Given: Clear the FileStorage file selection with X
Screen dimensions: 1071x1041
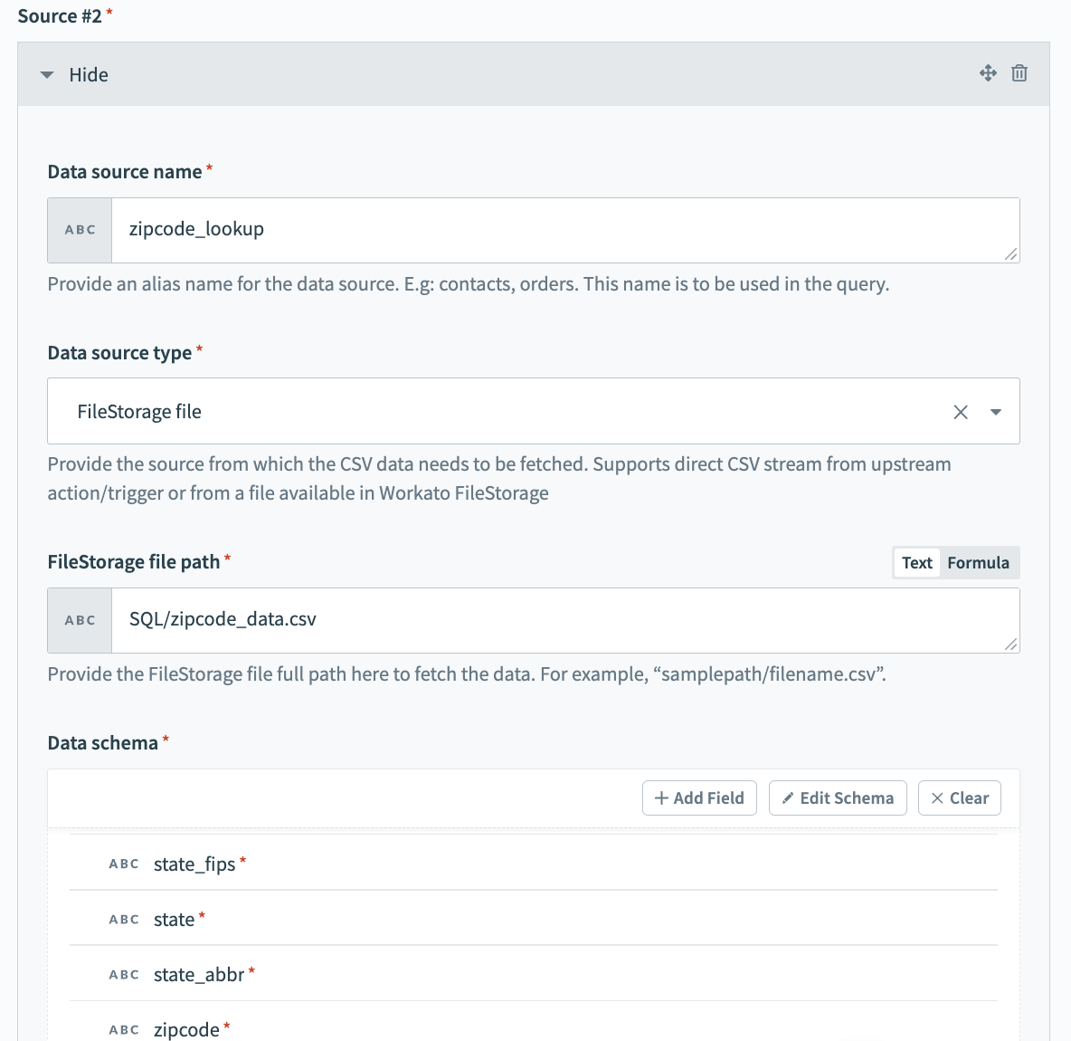Looking at the screenshot, I should (961, 412).
